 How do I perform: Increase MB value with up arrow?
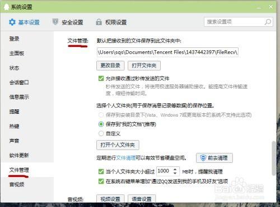175,169
